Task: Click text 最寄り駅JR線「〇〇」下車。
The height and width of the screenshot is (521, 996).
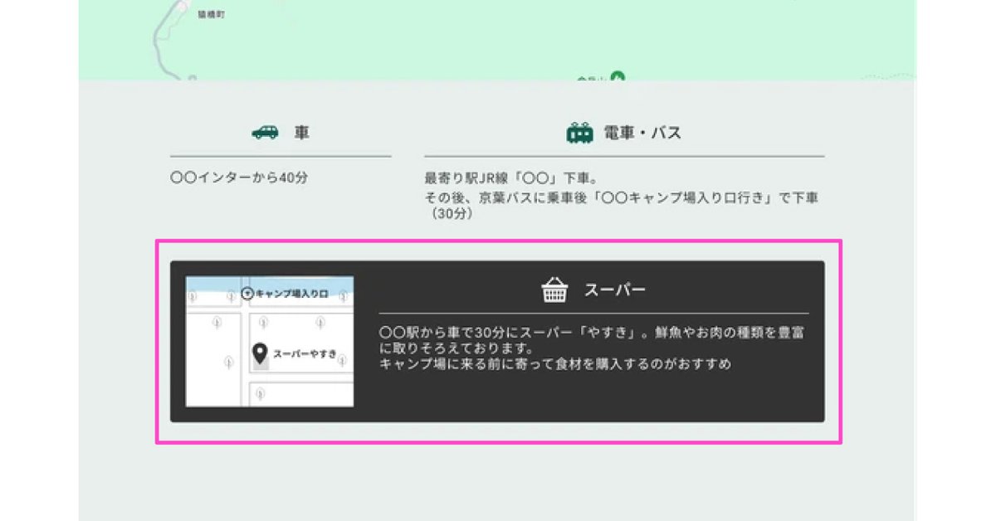Action: [x=512, y=178]
